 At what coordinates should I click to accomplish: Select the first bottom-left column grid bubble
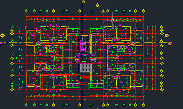coord(27,105)
